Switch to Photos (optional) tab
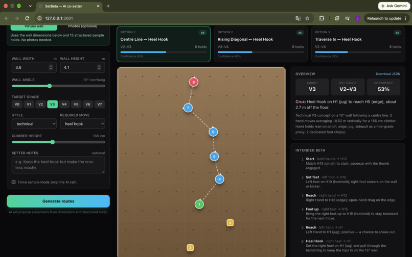This screenshot has width=412, height=257. pos(82,27)
